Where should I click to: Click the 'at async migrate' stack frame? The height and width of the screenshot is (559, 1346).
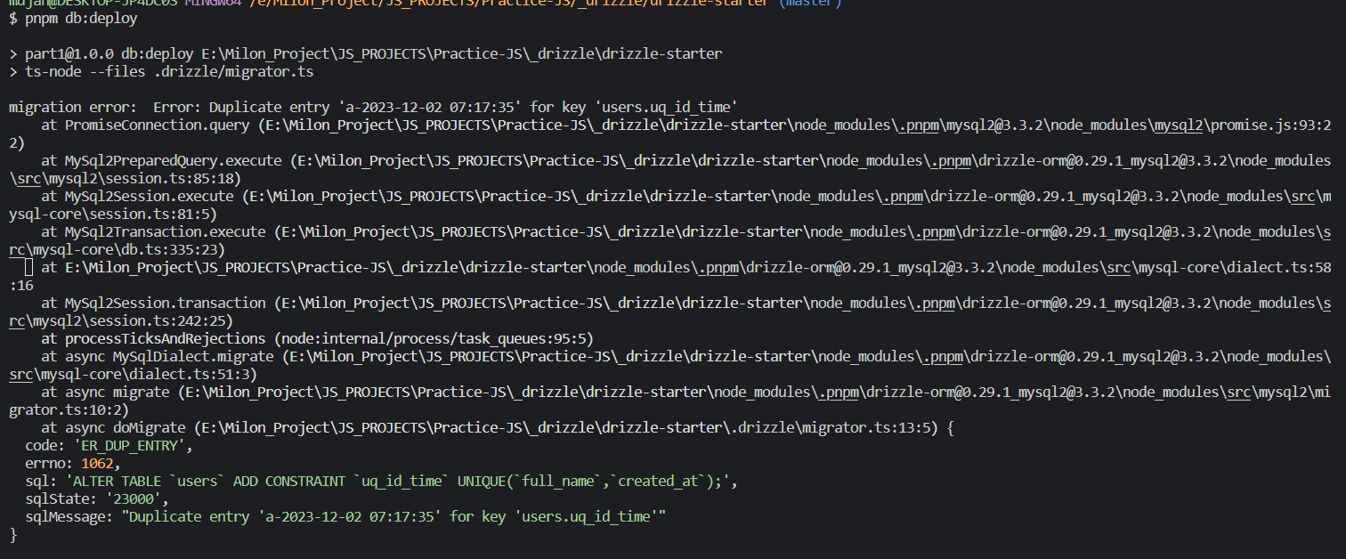105,392
